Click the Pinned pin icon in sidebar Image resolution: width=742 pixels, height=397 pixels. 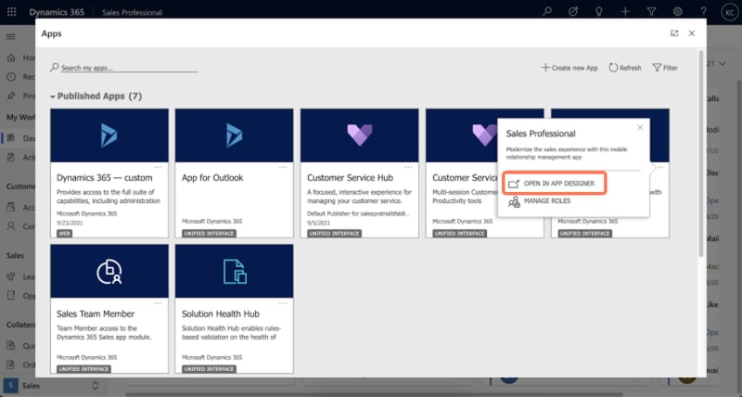pos(11,96)
